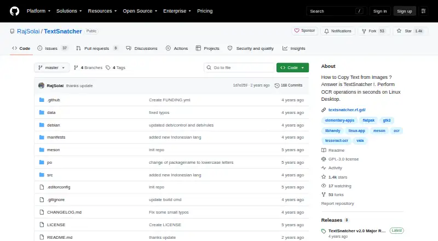Expand the Resources menu
The width and height of the screenshot is (438, 241).
point(102,11)
